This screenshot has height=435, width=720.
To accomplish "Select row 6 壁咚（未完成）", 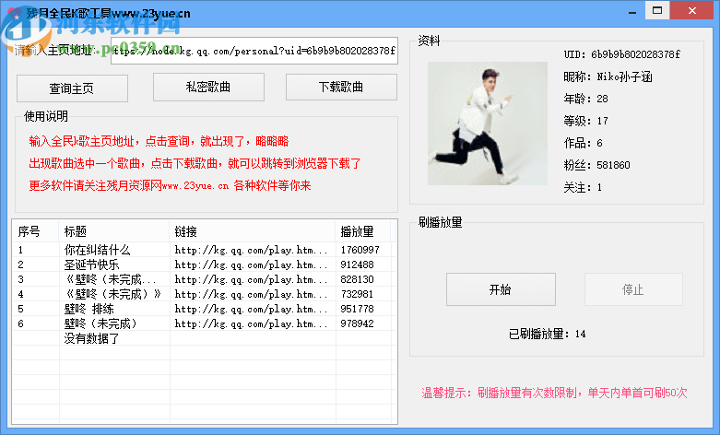I will [205, 323].
